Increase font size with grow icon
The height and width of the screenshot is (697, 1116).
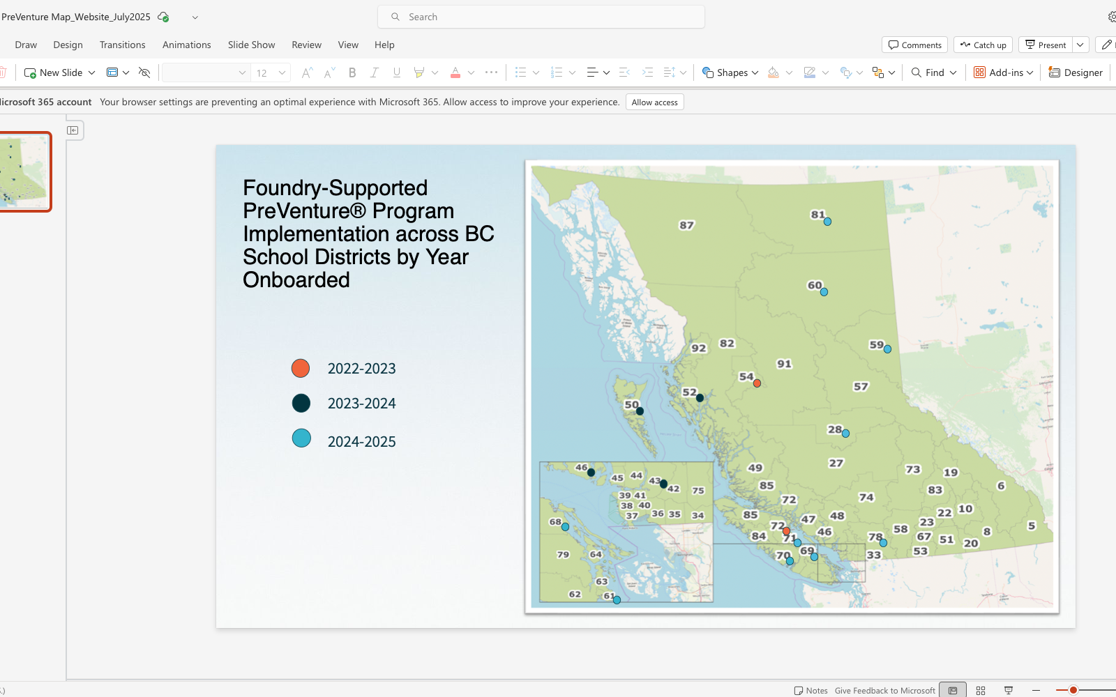tap(307, 72)
